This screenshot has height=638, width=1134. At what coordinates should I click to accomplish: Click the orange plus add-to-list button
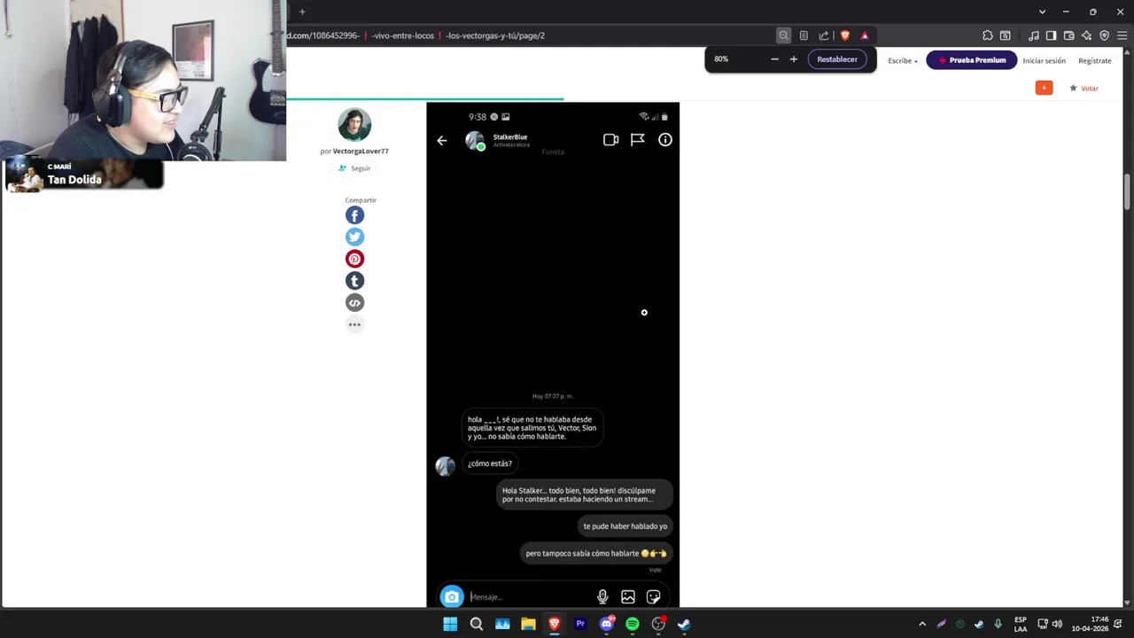click(x=1045, y=88)
